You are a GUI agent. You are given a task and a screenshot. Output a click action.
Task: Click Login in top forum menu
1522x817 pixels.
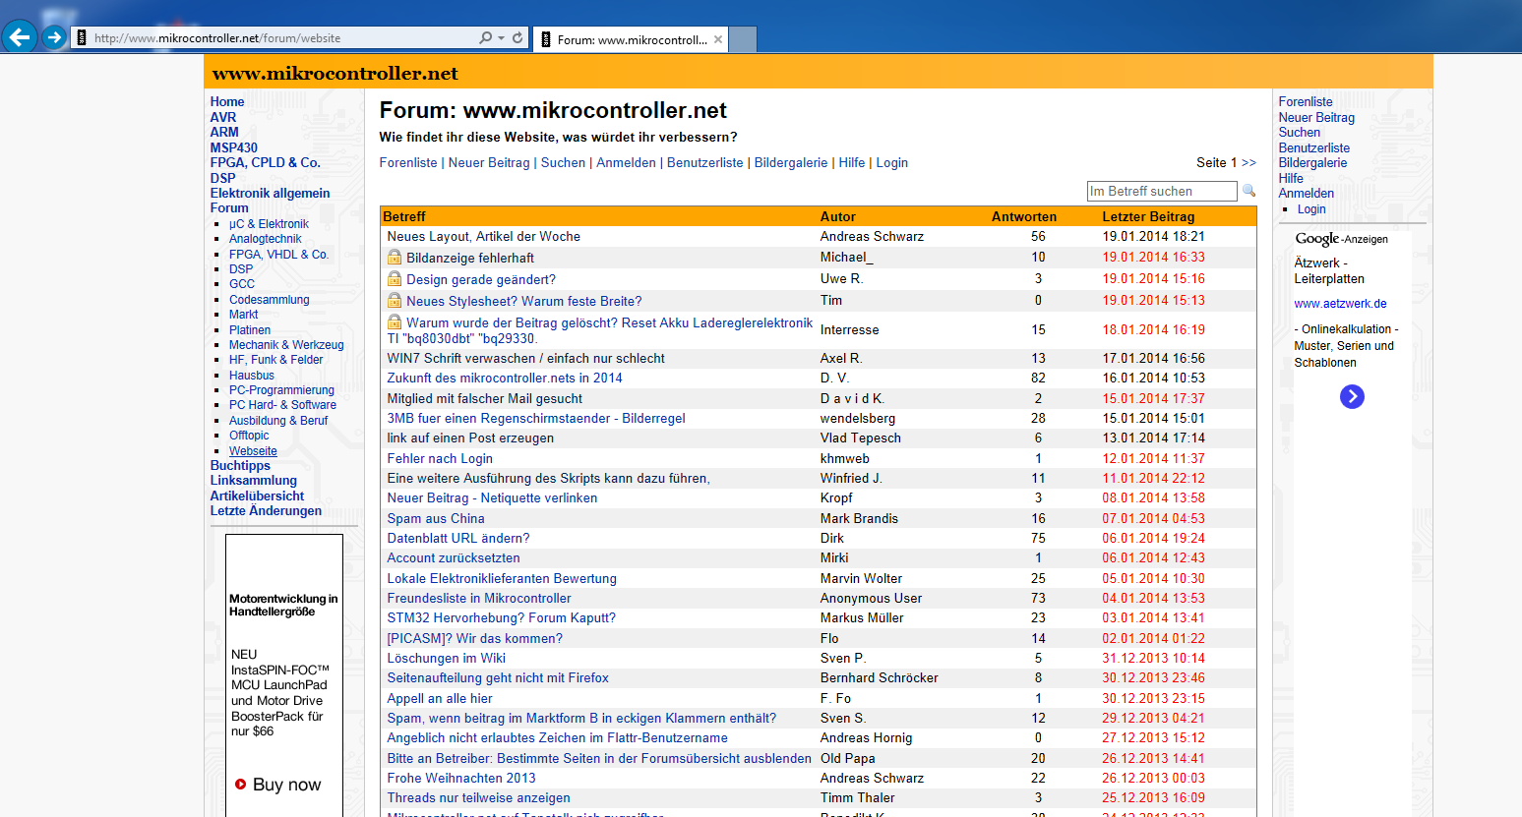(892, 162)
